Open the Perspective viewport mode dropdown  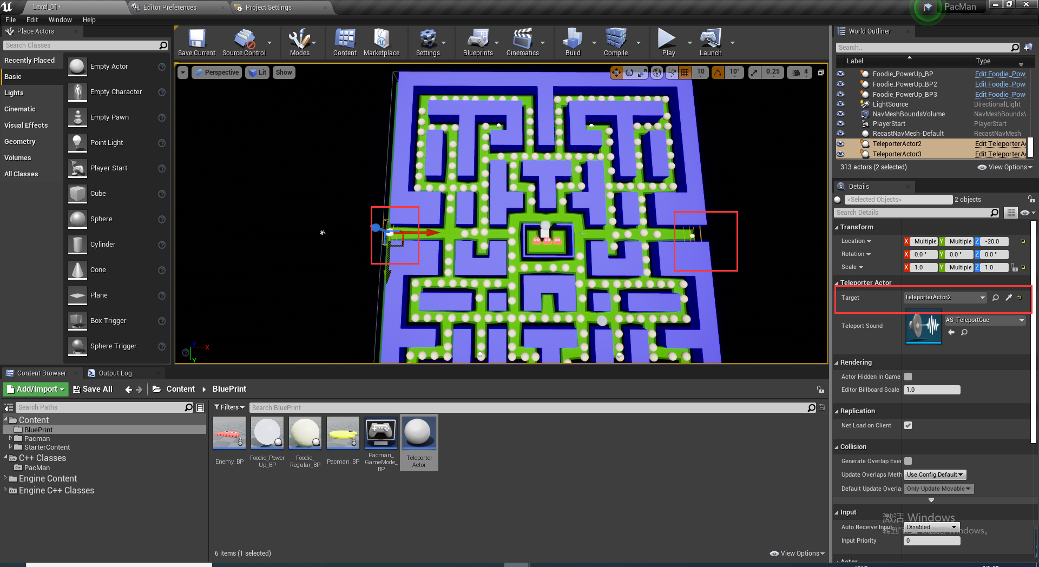[216, 72]
